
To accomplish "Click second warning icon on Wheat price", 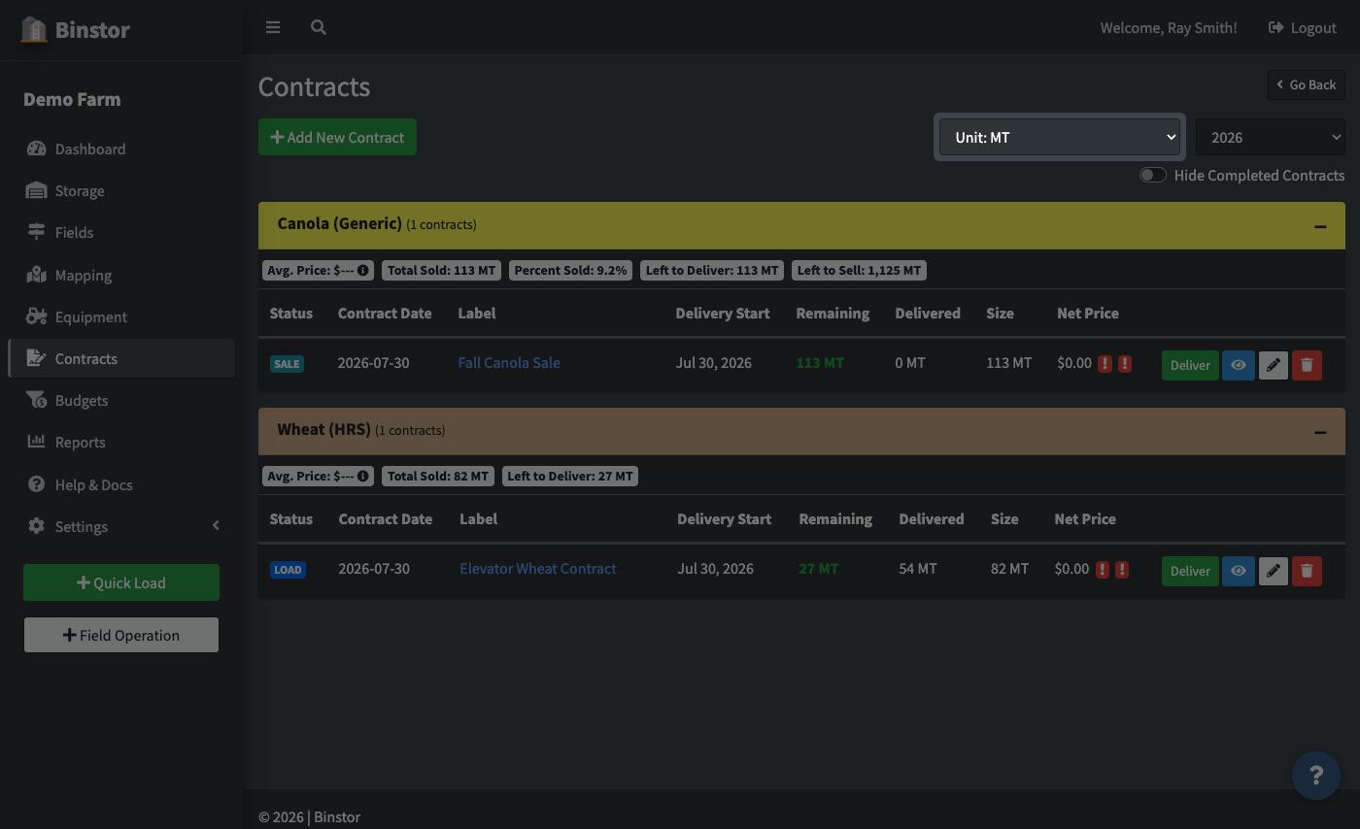I will point(1122,569).
